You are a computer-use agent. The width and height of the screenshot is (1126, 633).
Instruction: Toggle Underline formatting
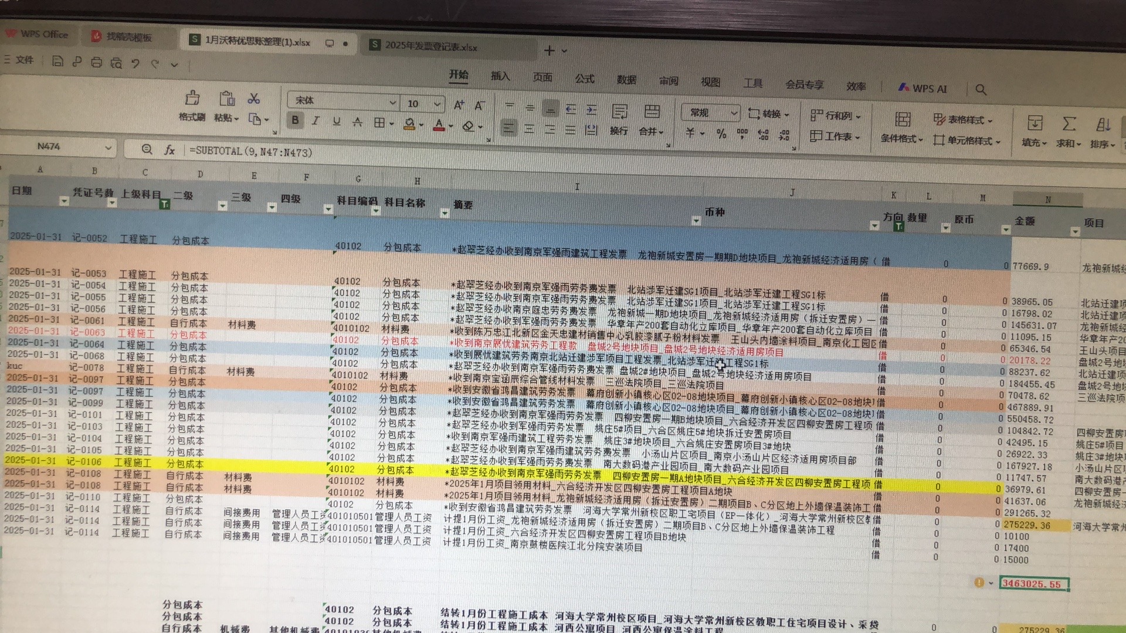click(x=336, y=121)
